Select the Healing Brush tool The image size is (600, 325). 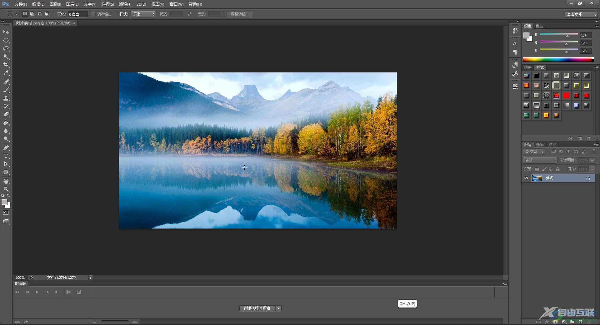(x=6, y=82)
